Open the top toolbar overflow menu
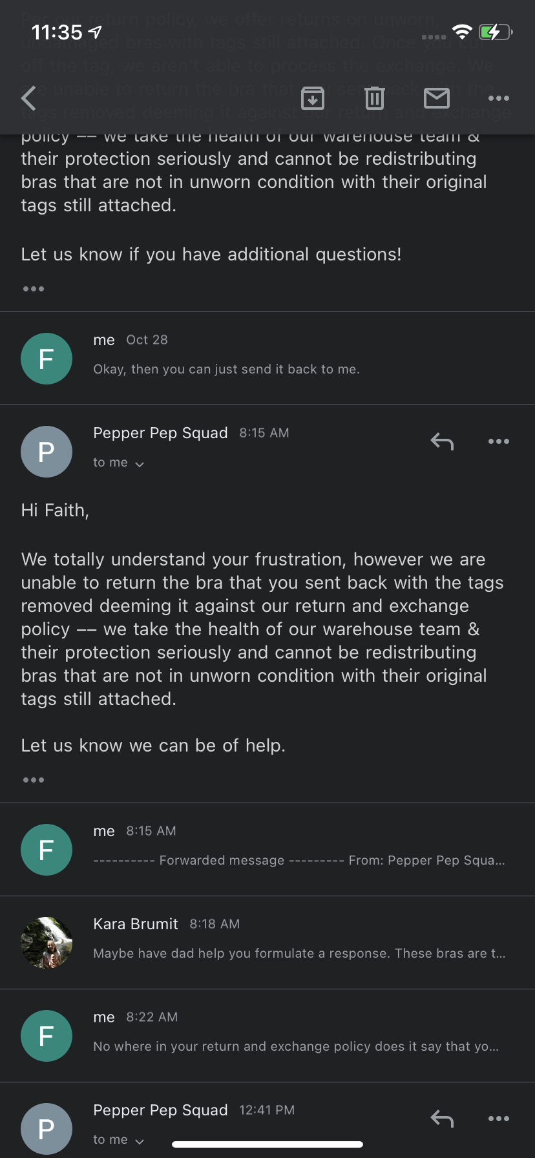 point(499,98)
